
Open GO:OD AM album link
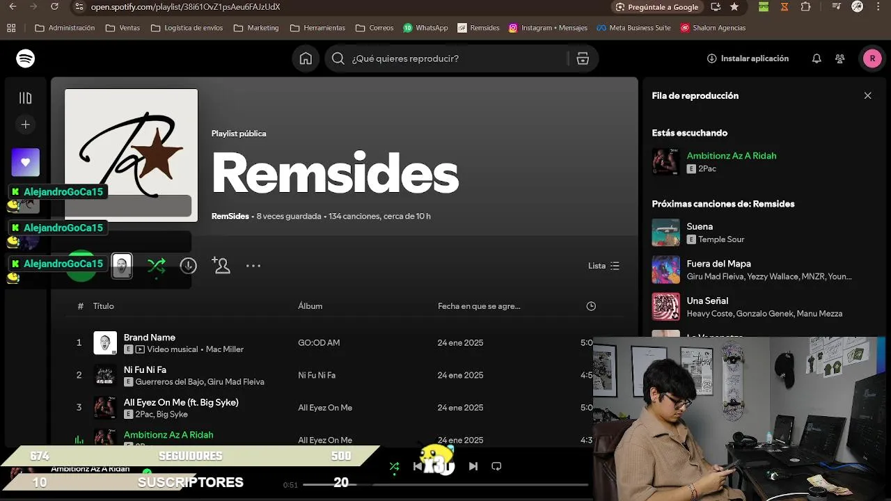pyautogui.click(x=319, y=343)
